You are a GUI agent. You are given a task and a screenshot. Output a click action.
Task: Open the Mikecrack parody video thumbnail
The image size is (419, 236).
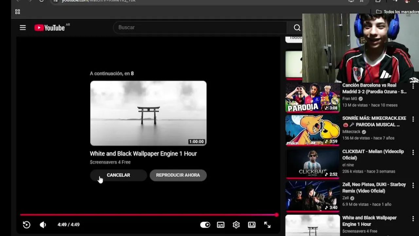pyautogui.click(x=313, y=130)
